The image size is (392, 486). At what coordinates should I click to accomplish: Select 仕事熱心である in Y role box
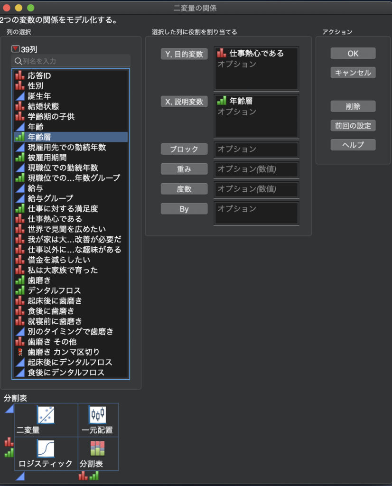(256, 53)
